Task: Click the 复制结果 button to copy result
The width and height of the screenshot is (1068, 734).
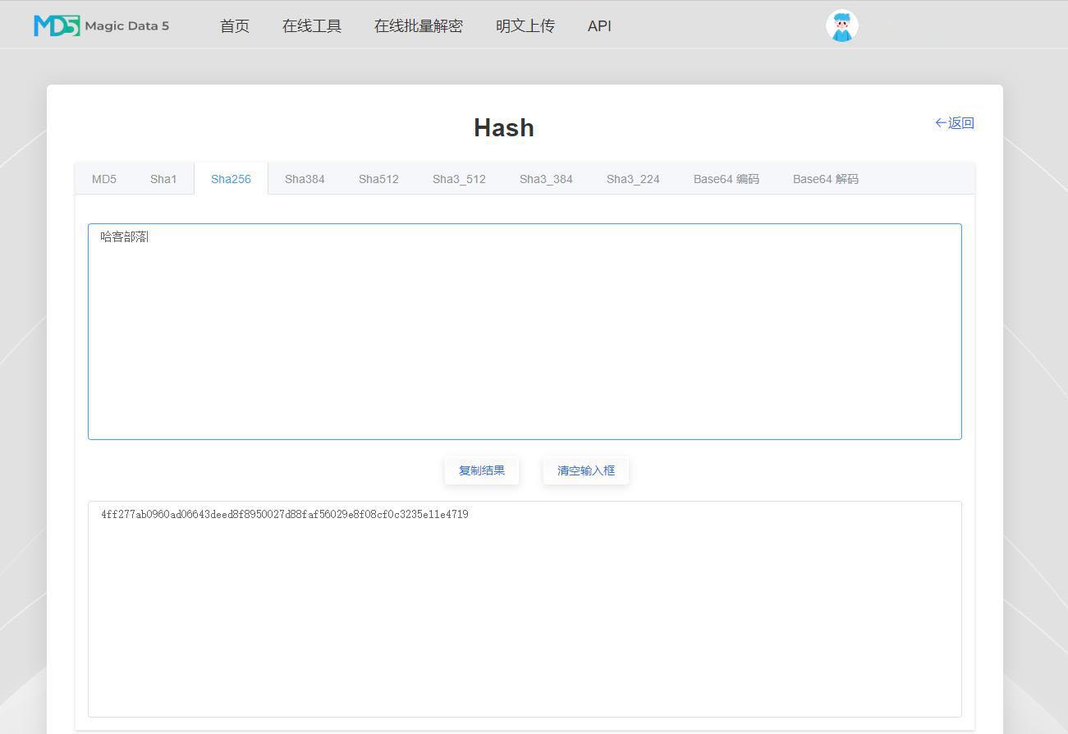Action: click(481, 470)
